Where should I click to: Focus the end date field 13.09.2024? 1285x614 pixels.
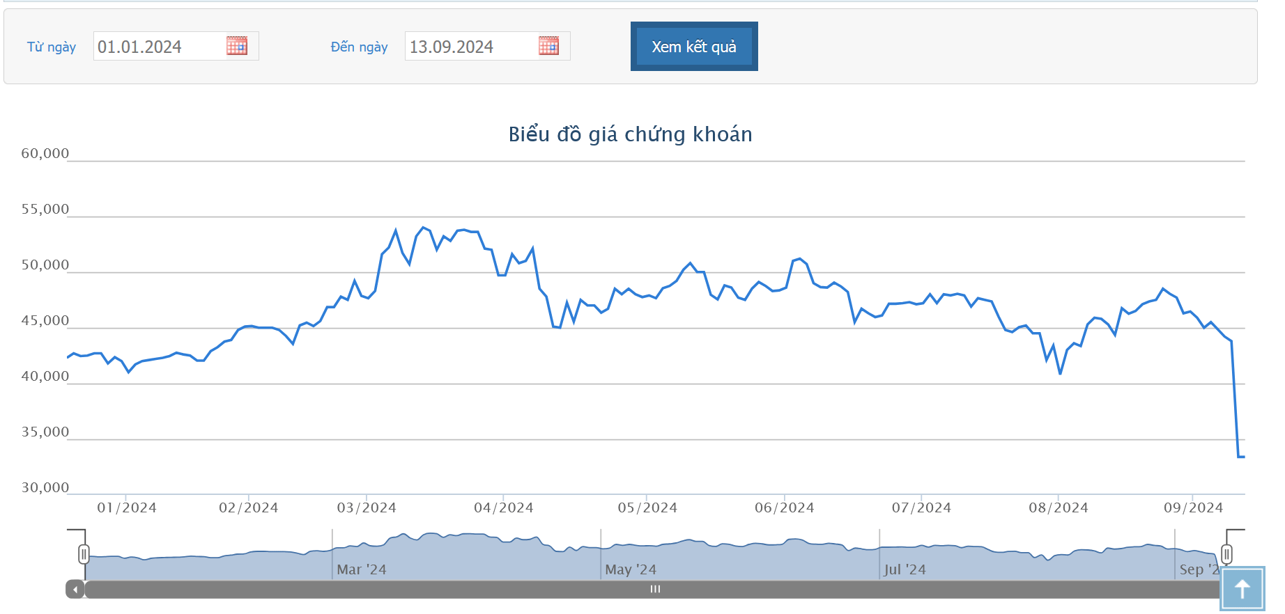(x=470, y=47)
